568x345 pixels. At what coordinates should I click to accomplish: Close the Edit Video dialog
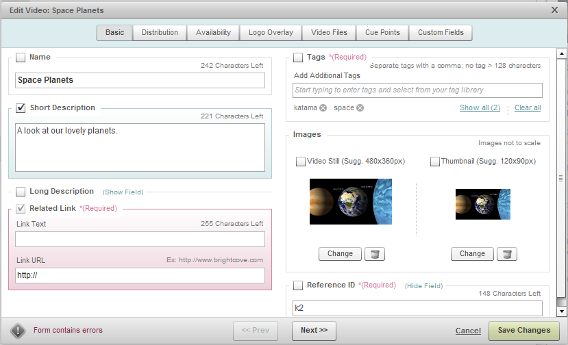pyautogui.click(x=554, y=10)
